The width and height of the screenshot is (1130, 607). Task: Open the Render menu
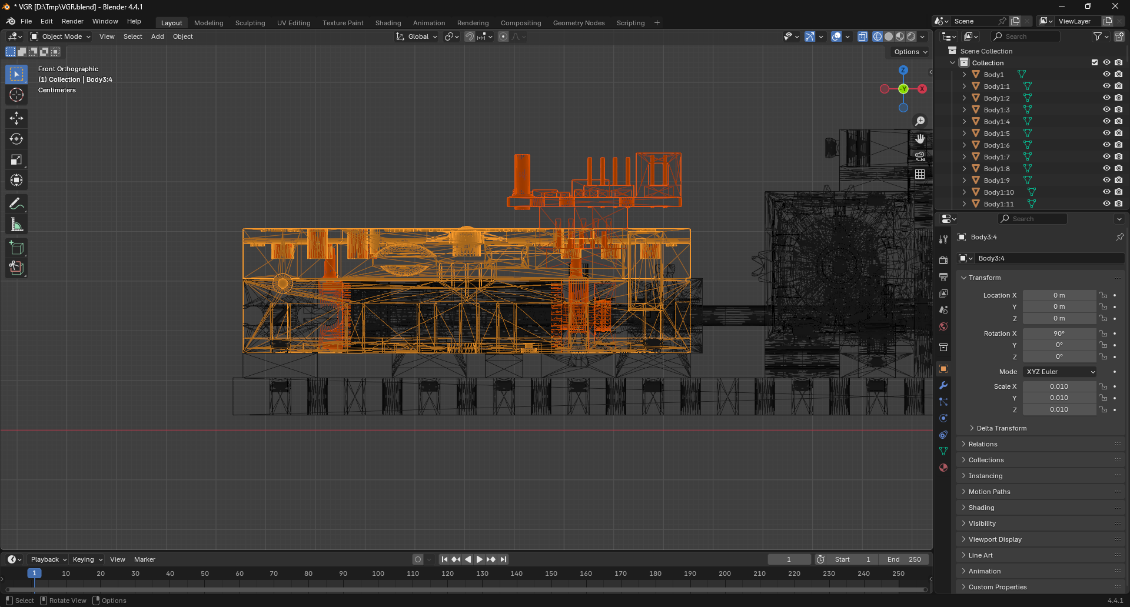click(x=72, y=21)
